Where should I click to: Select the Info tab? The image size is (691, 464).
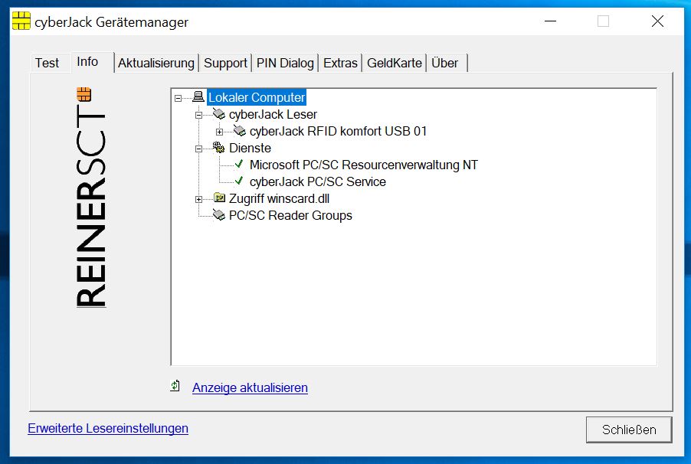click(92, 62)
